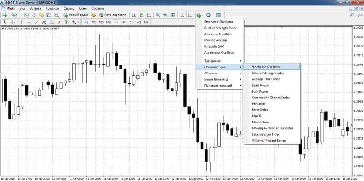Open the Strategy Tester magnifier icon

[x=56, y=15]
